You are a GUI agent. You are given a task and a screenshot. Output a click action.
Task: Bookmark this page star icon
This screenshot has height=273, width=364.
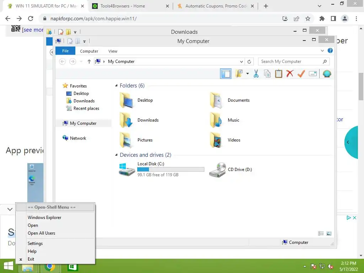tap(308, 18)
